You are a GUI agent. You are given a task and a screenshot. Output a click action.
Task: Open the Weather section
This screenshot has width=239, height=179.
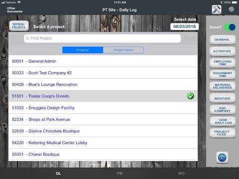point(222,98)
